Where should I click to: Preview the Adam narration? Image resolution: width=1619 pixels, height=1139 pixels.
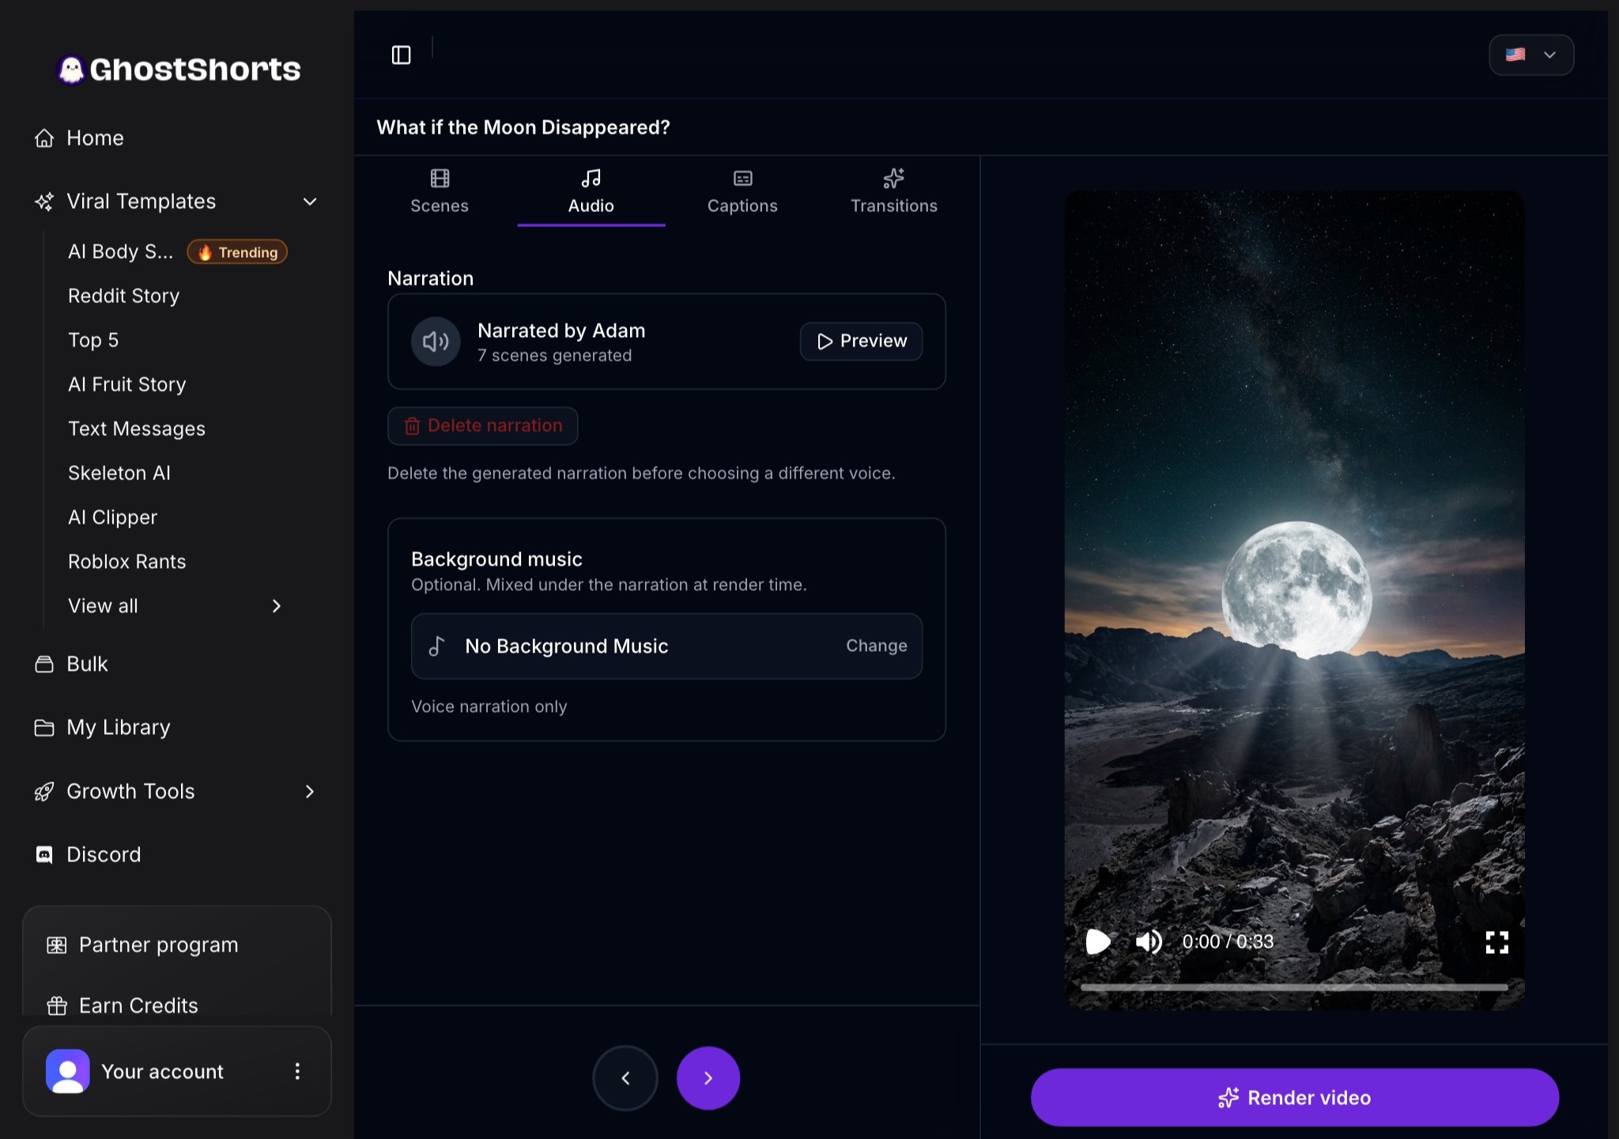[x=861, y=341]
